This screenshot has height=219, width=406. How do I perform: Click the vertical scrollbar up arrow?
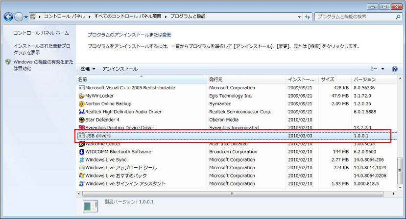click(x=400, y=79)
